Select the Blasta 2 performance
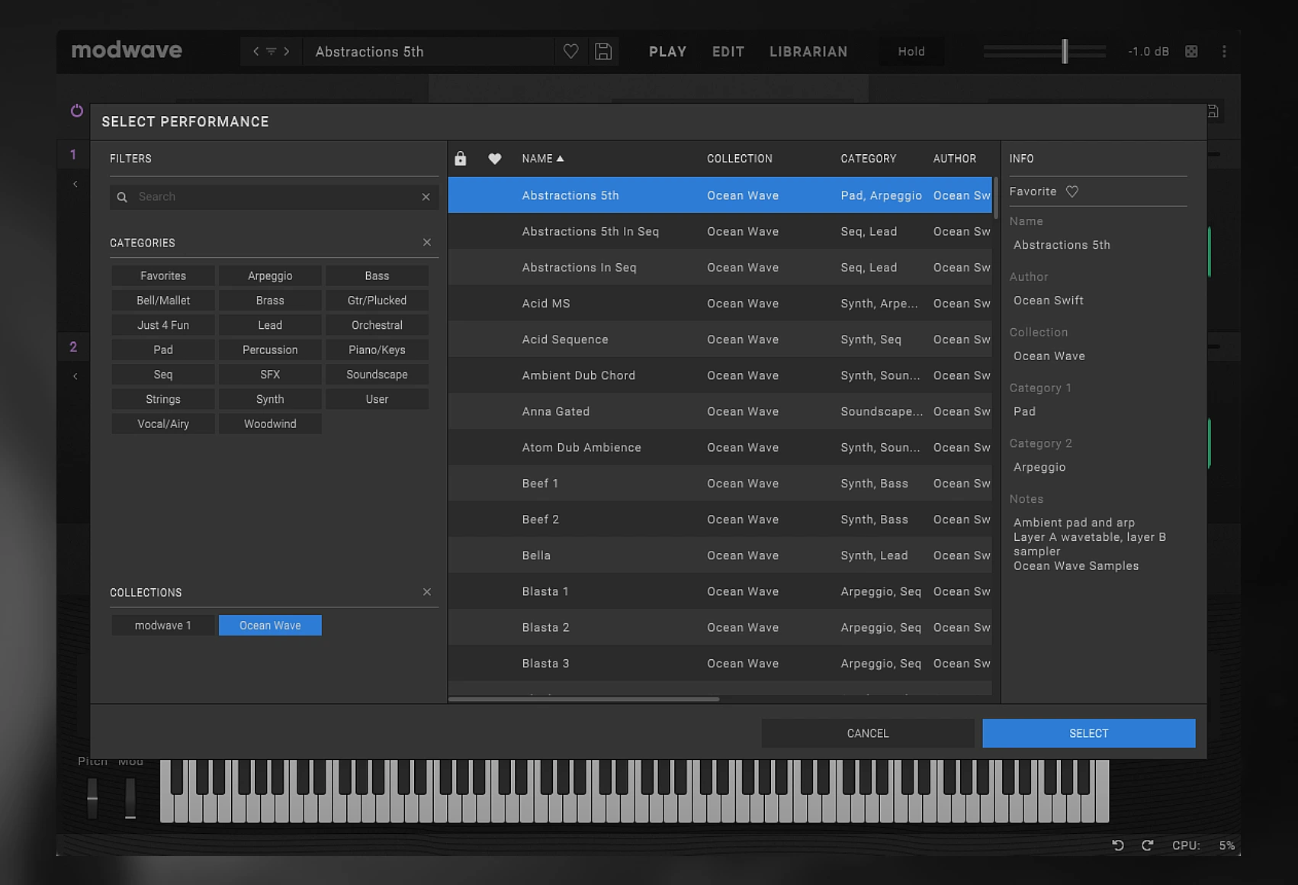The height and width of the screenshot is (885, 1298). (x=720, y=627)
